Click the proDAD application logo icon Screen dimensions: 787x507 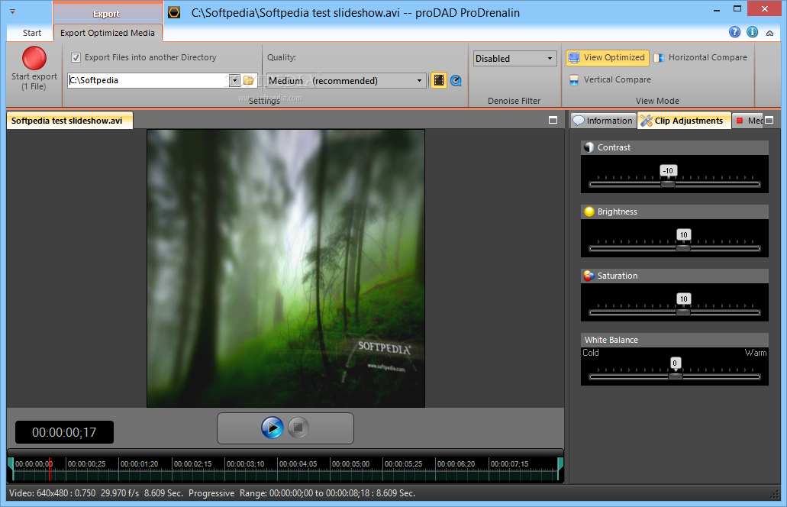[x=174, y=12]
